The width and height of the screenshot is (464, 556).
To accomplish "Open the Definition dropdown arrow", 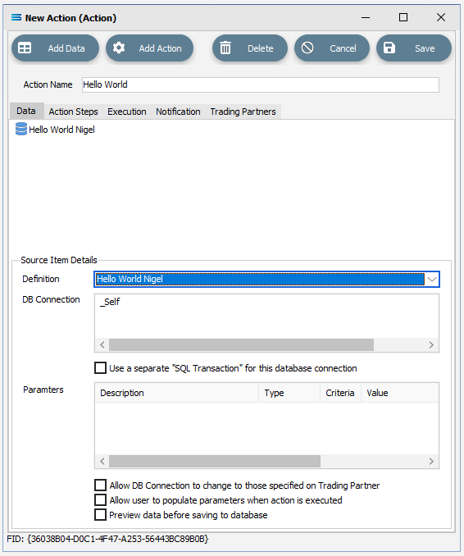I will click(432, 279).
